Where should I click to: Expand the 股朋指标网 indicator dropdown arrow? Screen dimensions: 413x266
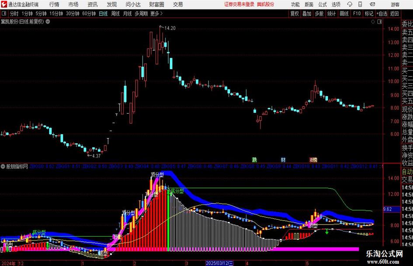3,166
